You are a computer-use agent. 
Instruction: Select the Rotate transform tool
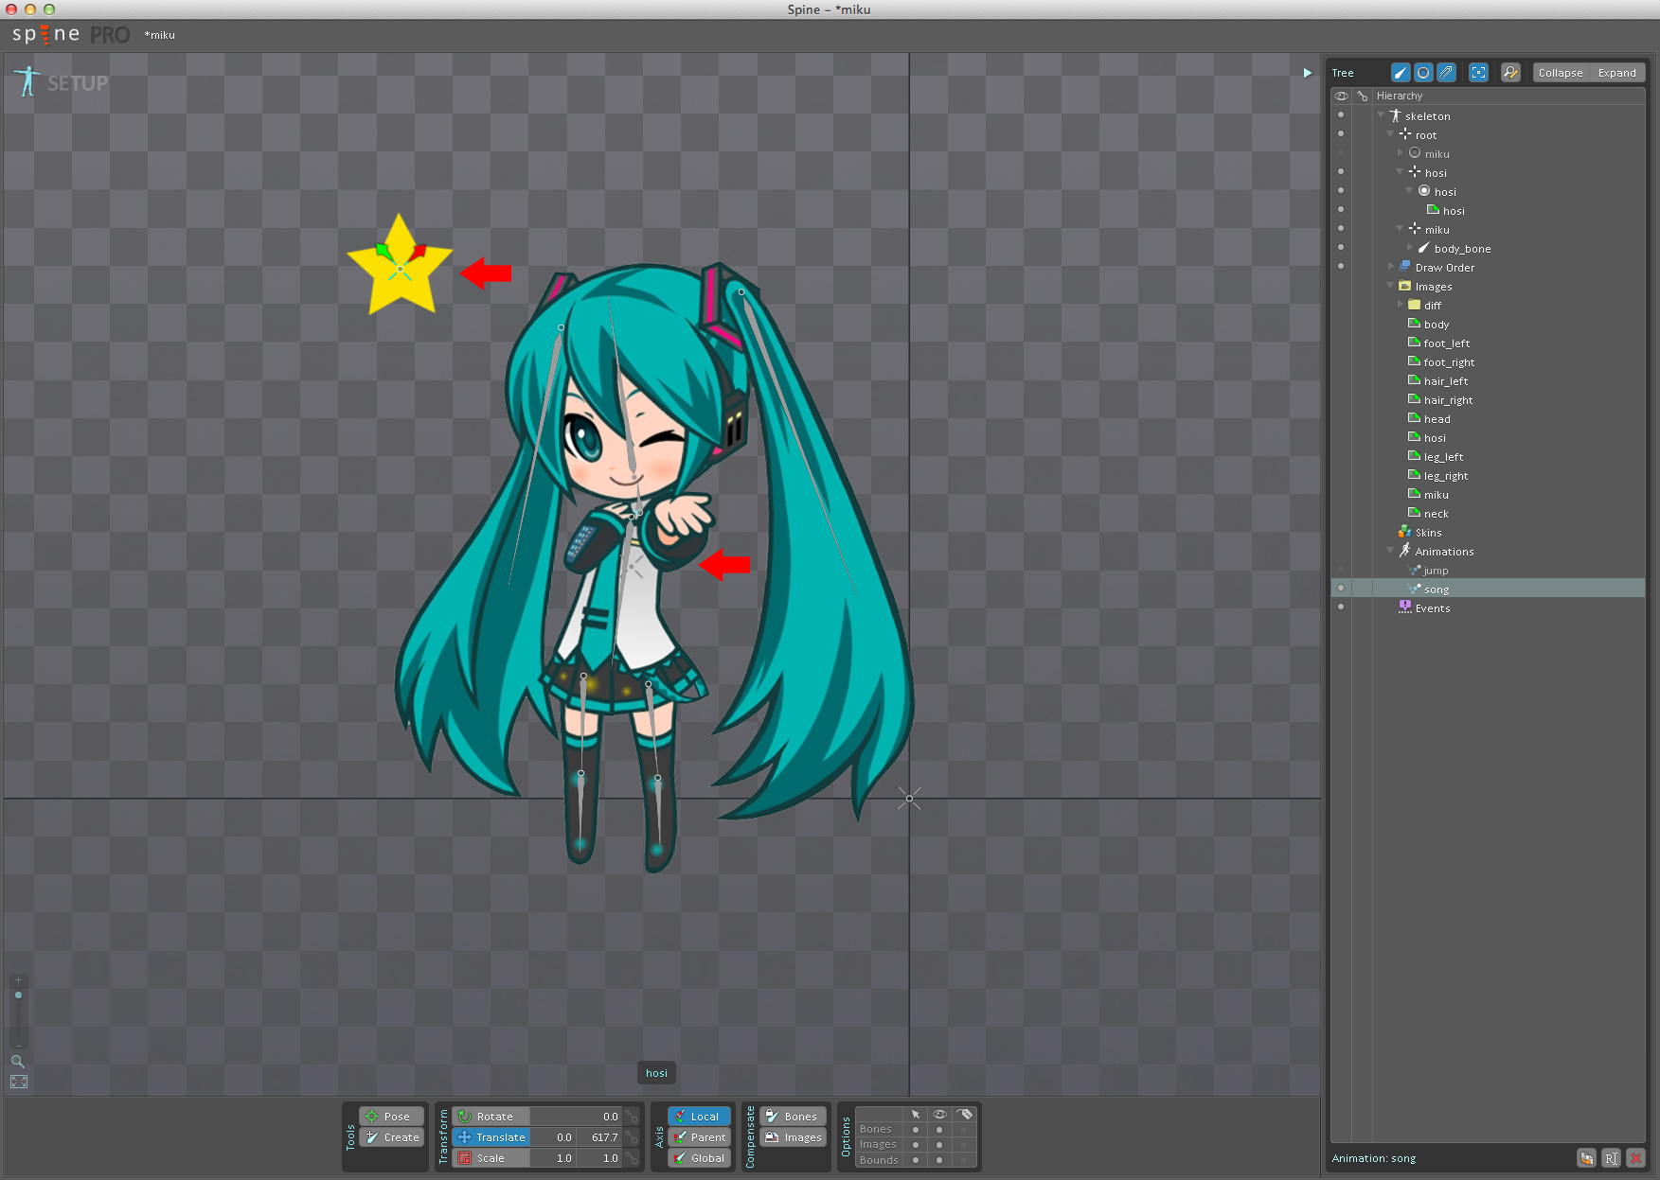pos(491,1117)
